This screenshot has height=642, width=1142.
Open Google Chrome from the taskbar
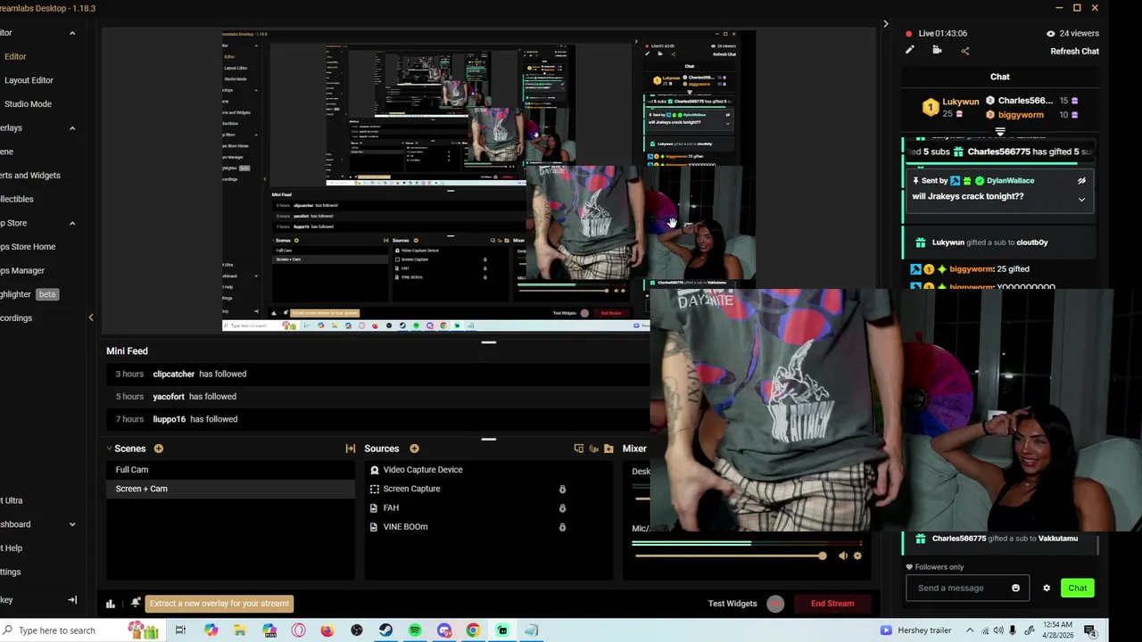pyautogui.click(x=473, y=630)
